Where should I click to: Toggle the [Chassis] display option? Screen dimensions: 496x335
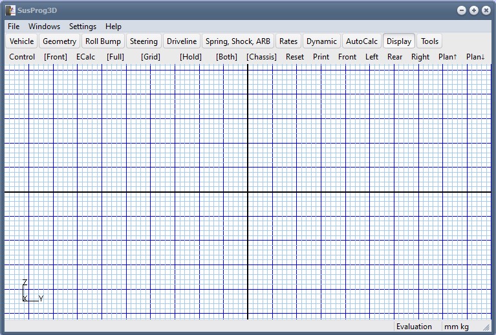[261, 57]
